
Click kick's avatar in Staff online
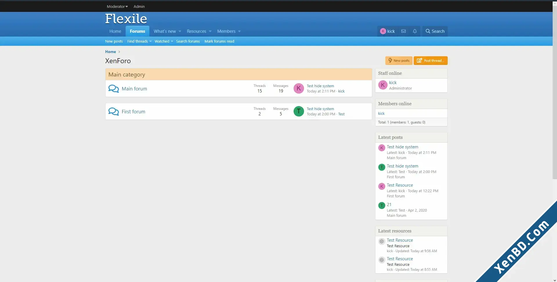coord(383,85)
